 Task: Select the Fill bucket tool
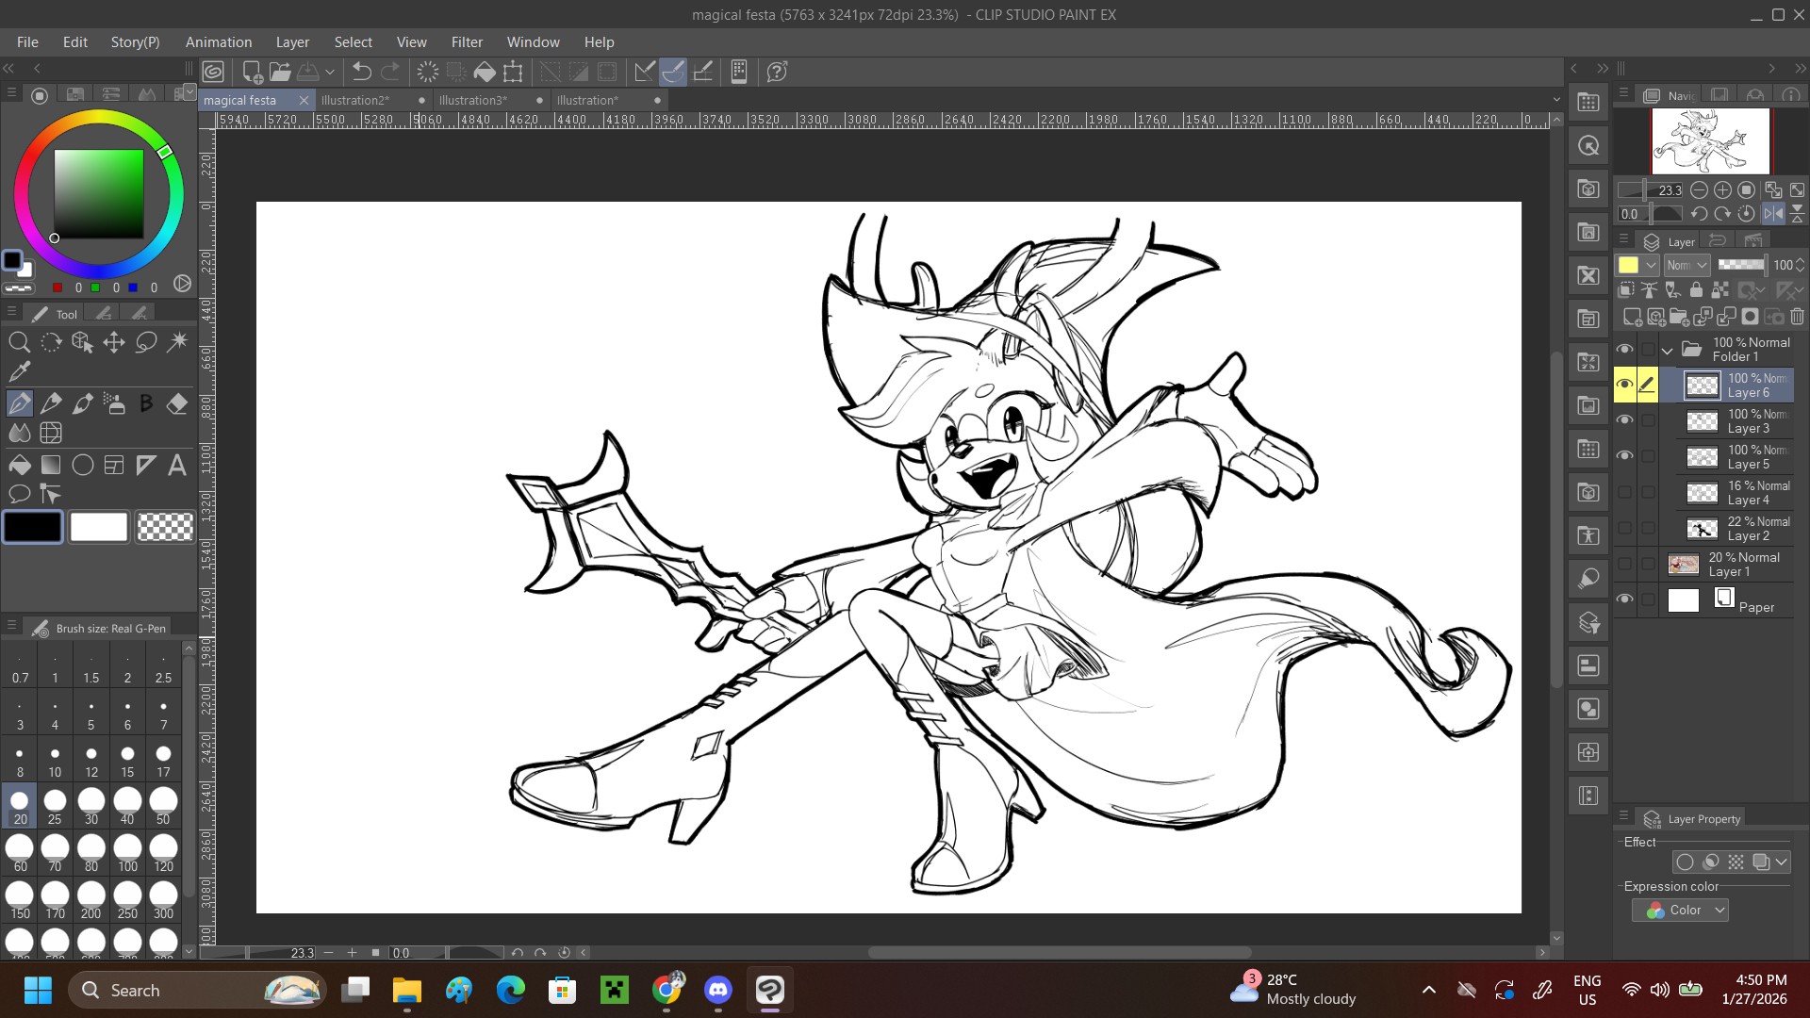tap(19, 465)
